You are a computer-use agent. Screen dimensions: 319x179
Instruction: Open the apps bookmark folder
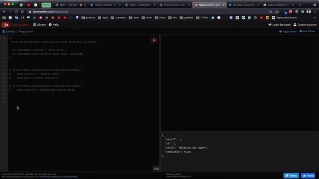[103, 18]
